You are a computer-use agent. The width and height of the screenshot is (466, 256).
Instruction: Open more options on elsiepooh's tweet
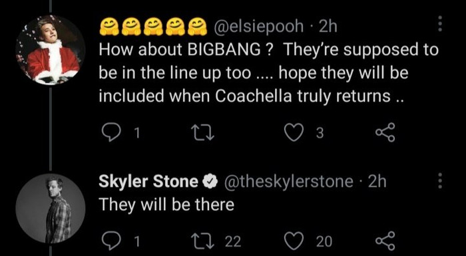coord(441,25)
